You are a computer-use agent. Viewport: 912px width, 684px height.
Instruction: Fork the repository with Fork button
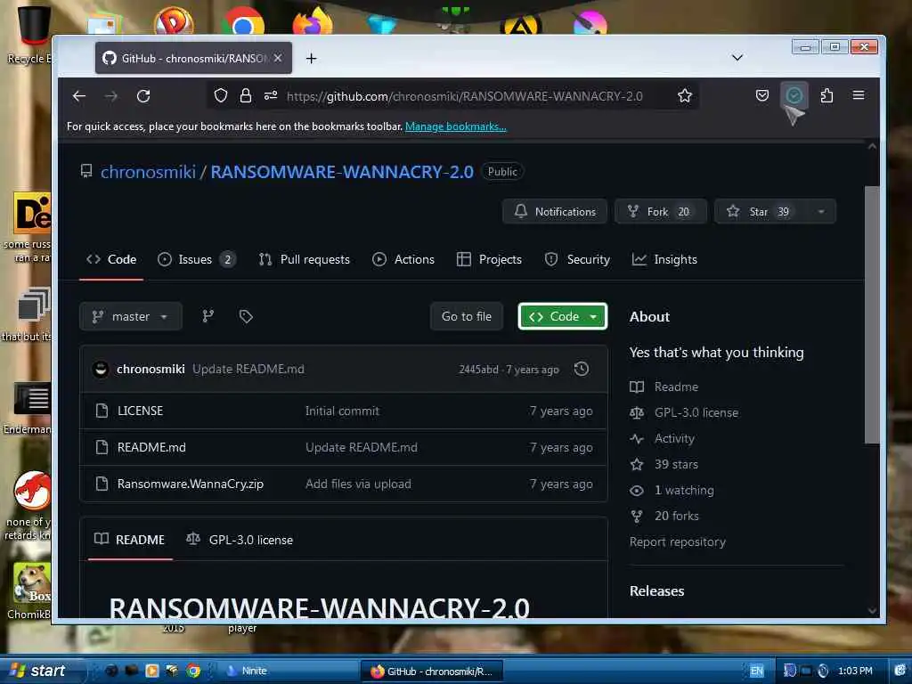661,212
